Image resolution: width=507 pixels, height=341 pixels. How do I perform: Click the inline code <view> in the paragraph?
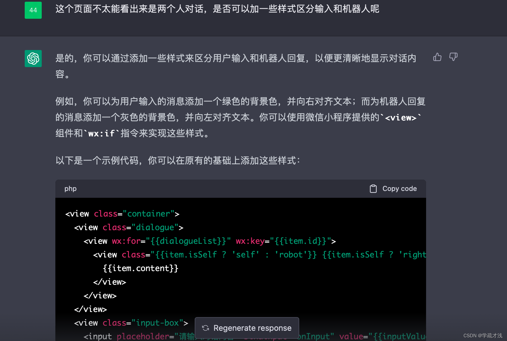click(x=401, y=117)
